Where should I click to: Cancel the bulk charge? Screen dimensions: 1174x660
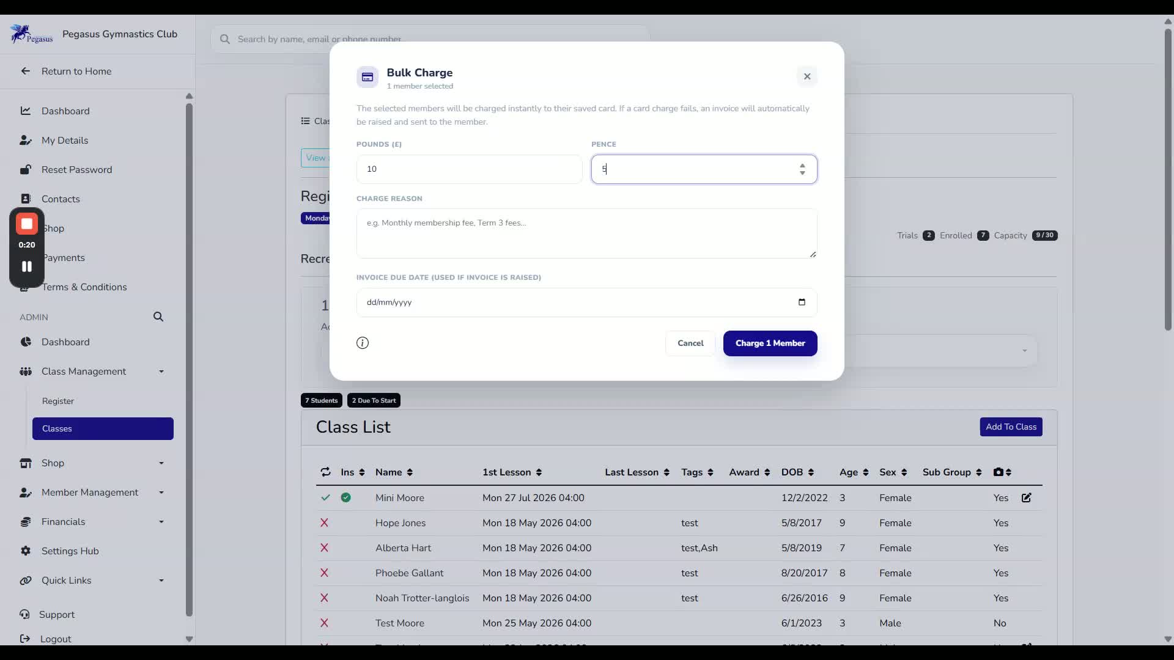click(690, 343)
